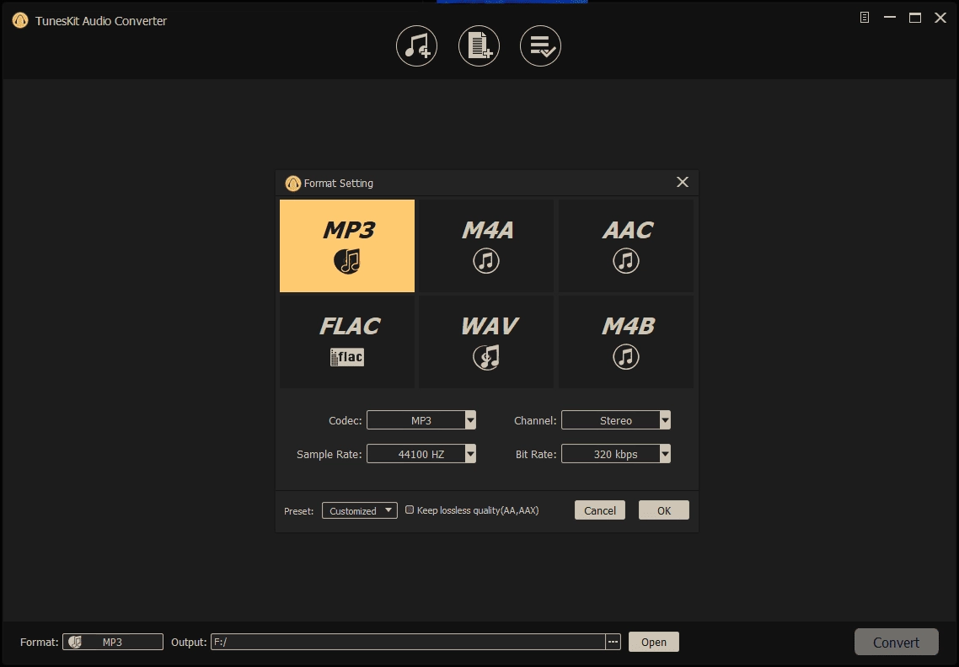Image resolution: width=959 pixels, height=667 pixels.
Task: Close the Format Setting dialog
Action: click(x=683, y=182)
